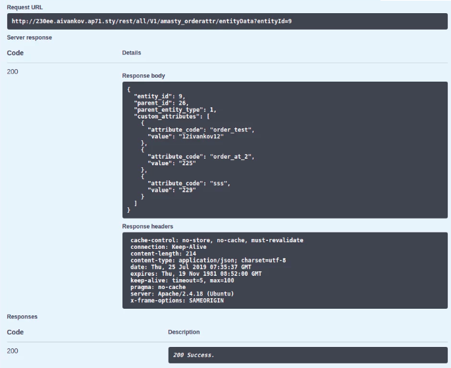This screenshot has width=451, height=368.
Task: Click the sss attribute code line
Action: click(189, 183)
